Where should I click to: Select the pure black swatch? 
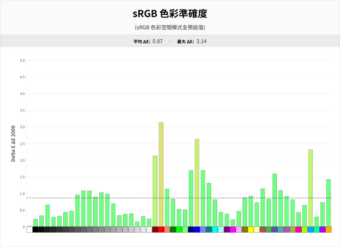point(36,230)
